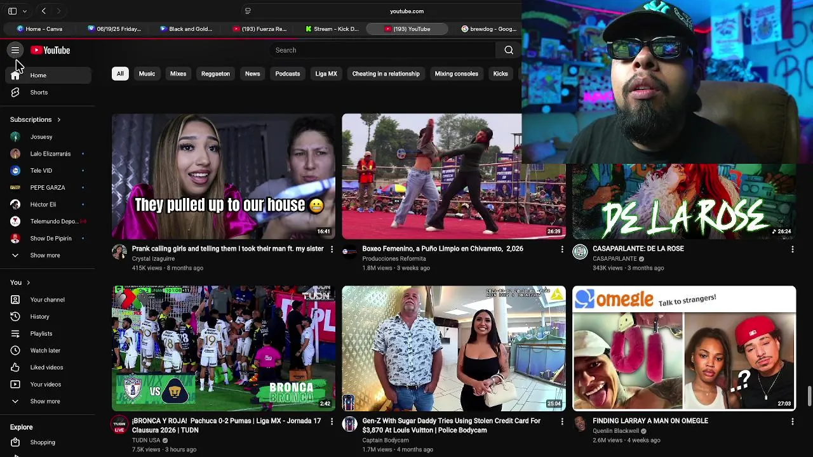Open the Captain Bodycam channel link
The height and width of the screenshot is (457, 813).
point(386,440)
